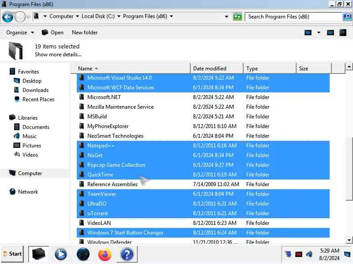Sort by Date modified column header
Image resolution: width=353 pixels, height=264 pixels.
pos(217,69)
